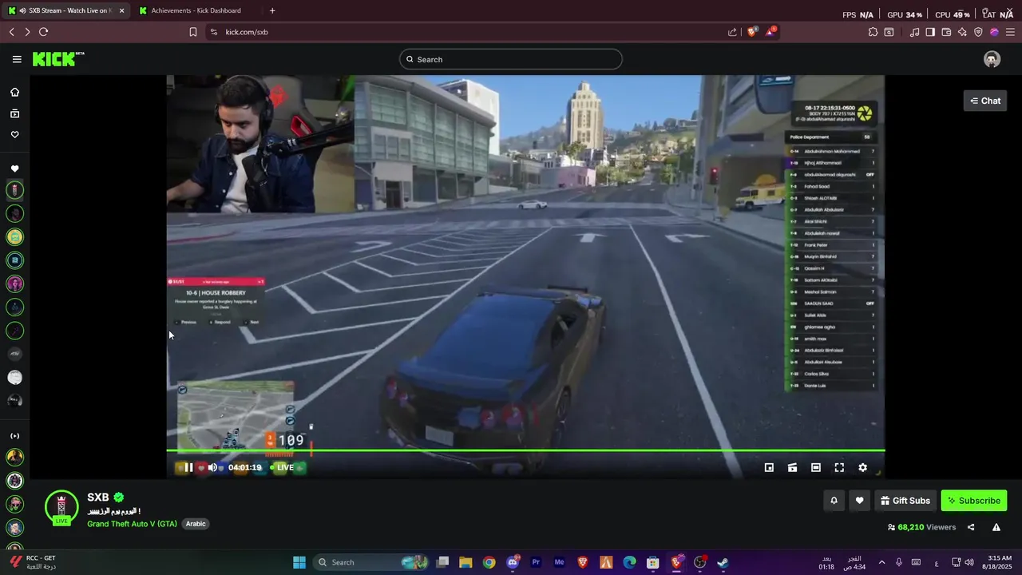This screenshot has width=1022, height=575.
Task: Open Leo AI sparkle icon
Action: point(962,32)
